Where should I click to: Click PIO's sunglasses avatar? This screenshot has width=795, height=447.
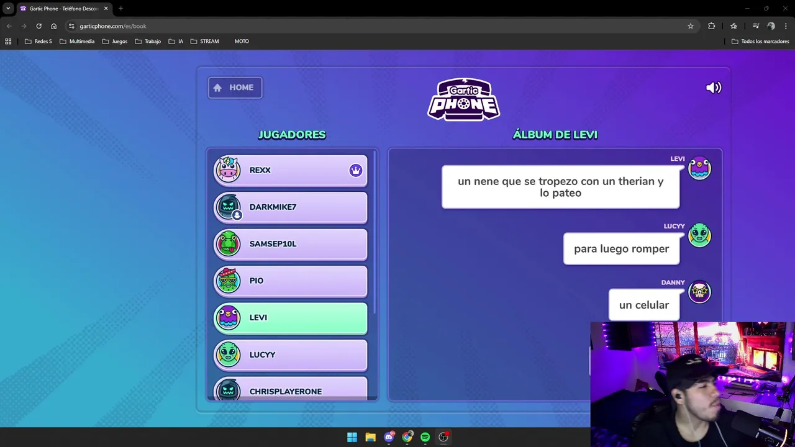(228, 280)
